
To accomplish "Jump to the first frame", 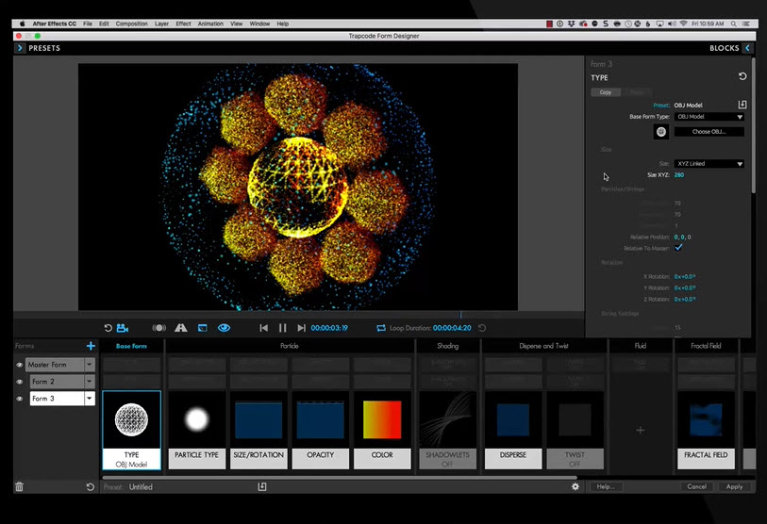I will pyautogui.click(x=263, y=328).
